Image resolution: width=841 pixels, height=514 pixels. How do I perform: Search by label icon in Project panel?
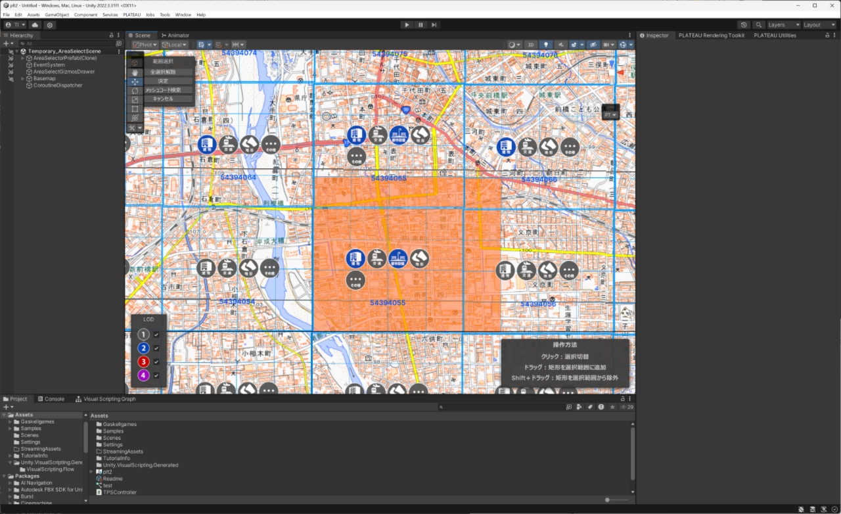(590, 407)
